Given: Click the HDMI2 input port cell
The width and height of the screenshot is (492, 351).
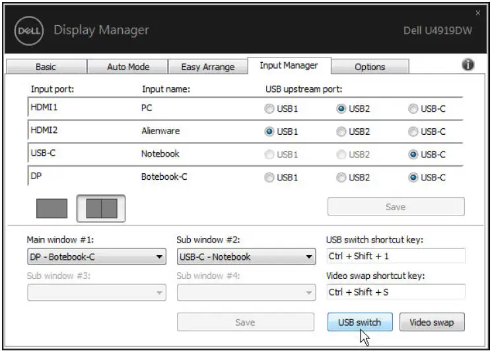Looking at the screenshot, I should (44, 130).
